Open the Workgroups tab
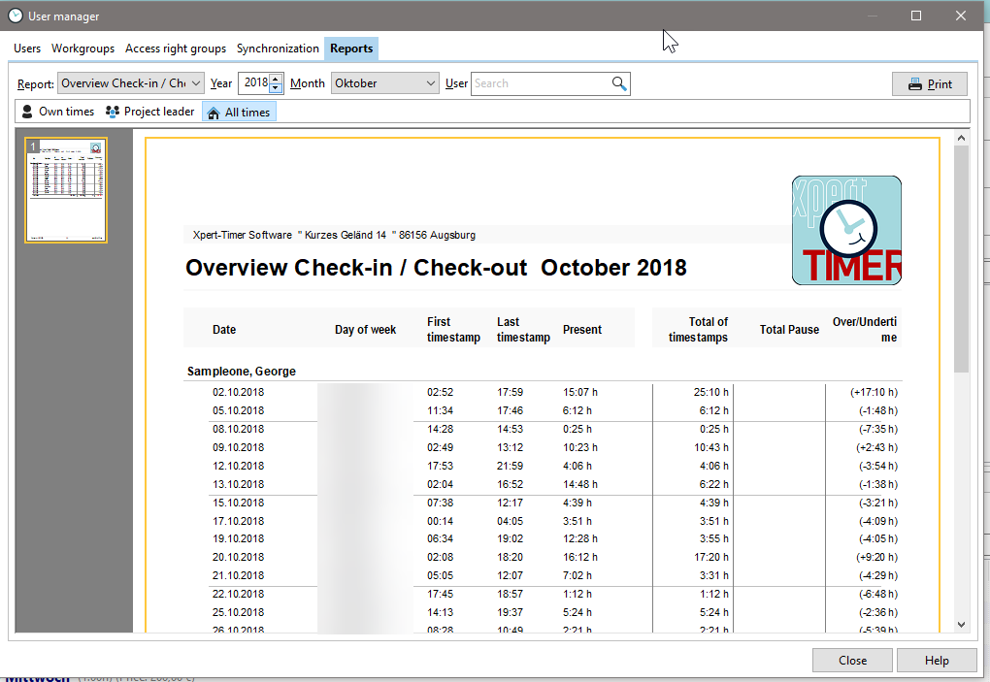990x682 pixels. [82, 49]
